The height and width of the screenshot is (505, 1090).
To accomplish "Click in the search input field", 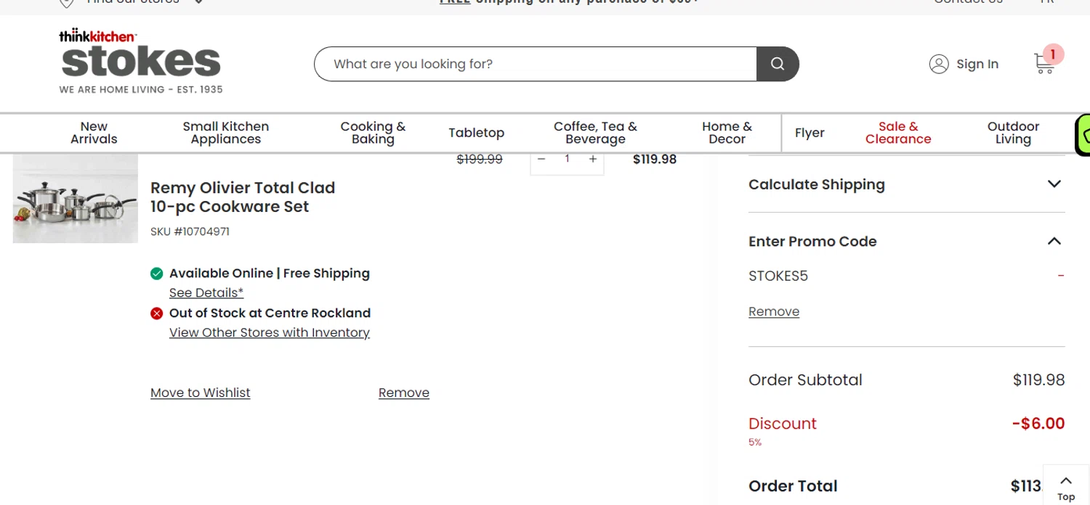I will click(x=536, y=64).
